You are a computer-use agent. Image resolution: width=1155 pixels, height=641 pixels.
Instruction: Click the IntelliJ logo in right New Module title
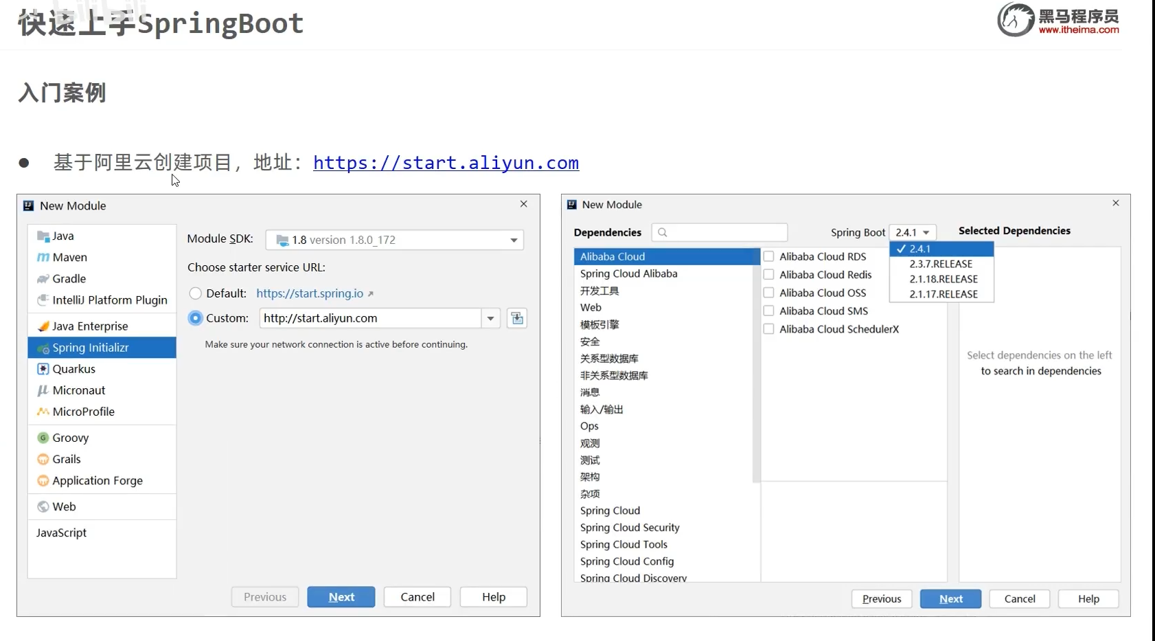572,205
